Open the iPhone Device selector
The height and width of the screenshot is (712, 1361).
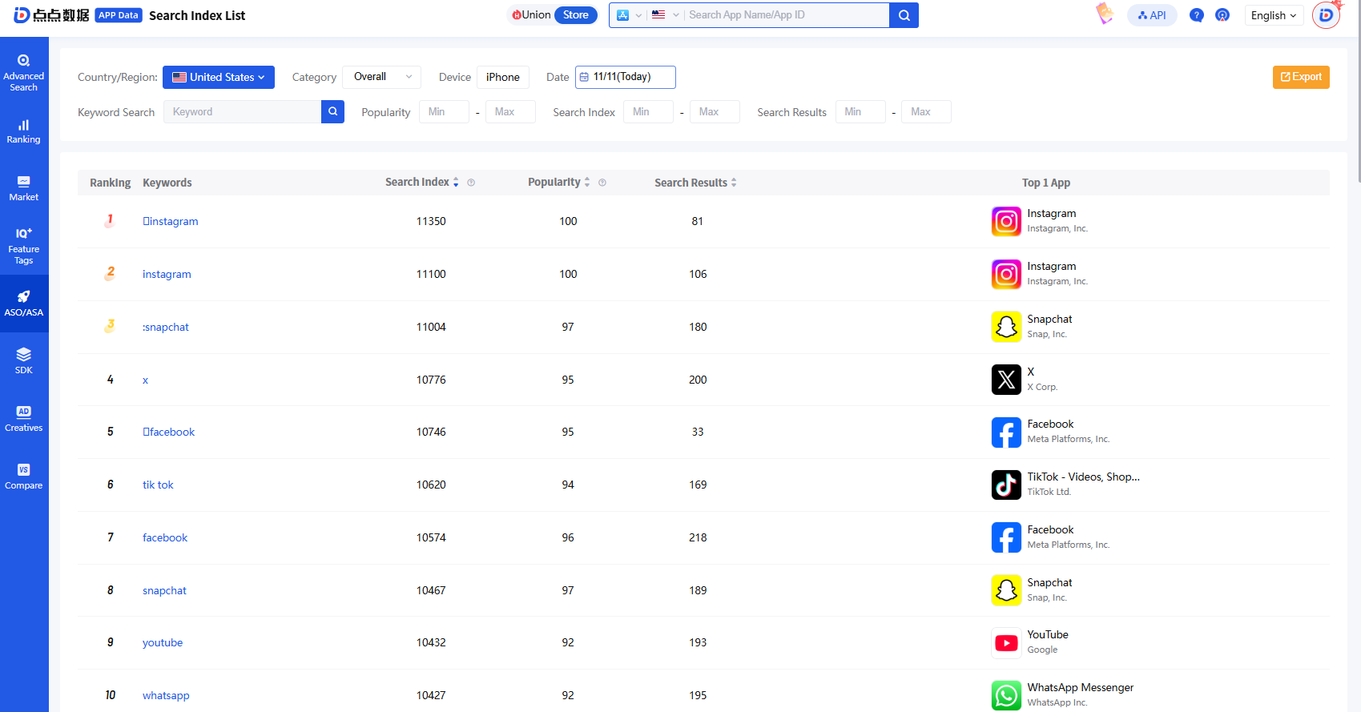click(503, 77)
